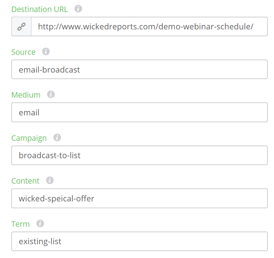Image resolution: width=274 pixels, height=258 pixels.
Task: Click the Term field containing existing-list
Action: point(139,241)
